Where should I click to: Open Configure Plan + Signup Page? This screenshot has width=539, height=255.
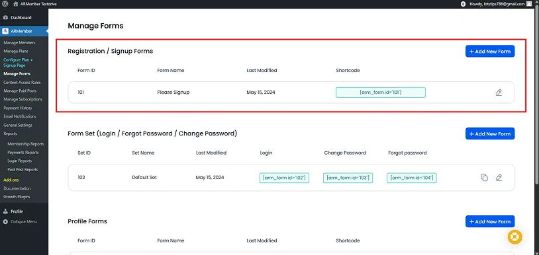pyautogui.click(x=18, y=62)
